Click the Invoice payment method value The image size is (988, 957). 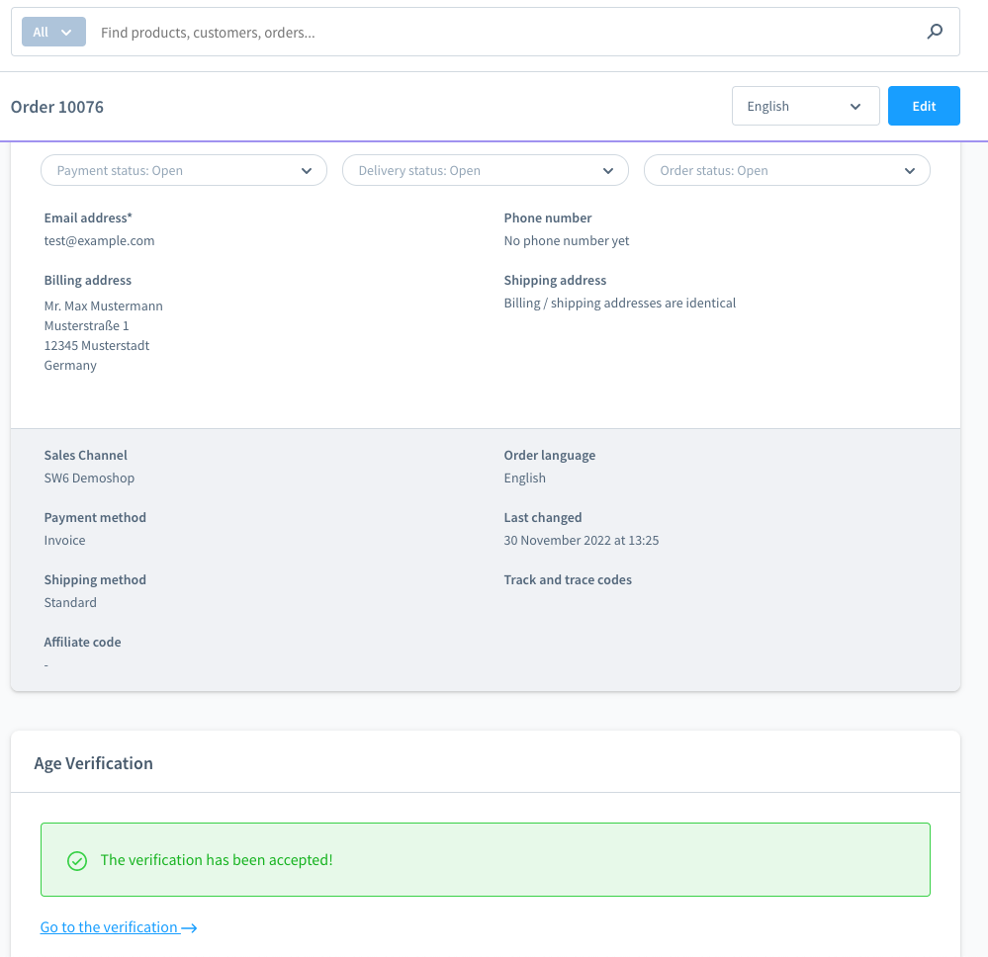(x=64, y=540)
